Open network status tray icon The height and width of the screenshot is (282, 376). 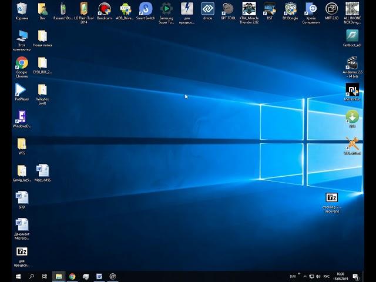311,277
